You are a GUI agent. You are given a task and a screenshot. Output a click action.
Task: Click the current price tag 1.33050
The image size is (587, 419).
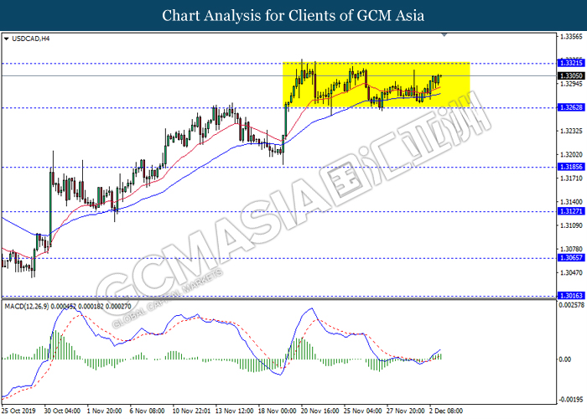(570, 76)
